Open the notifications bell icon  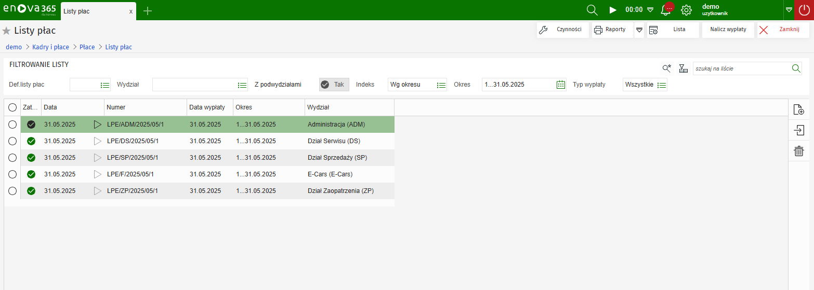[665, 10]
